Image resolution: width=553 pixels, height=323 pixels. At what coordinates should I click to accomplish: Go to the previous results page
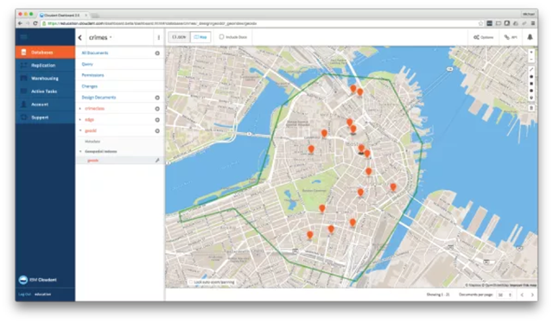click(x=522, y=294)
